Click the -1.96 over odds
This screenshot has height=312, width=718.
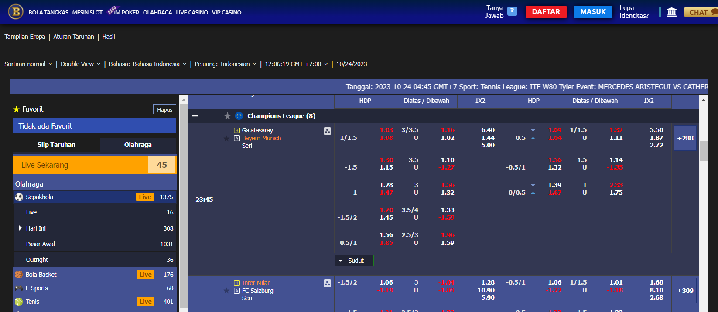[446, 235]
